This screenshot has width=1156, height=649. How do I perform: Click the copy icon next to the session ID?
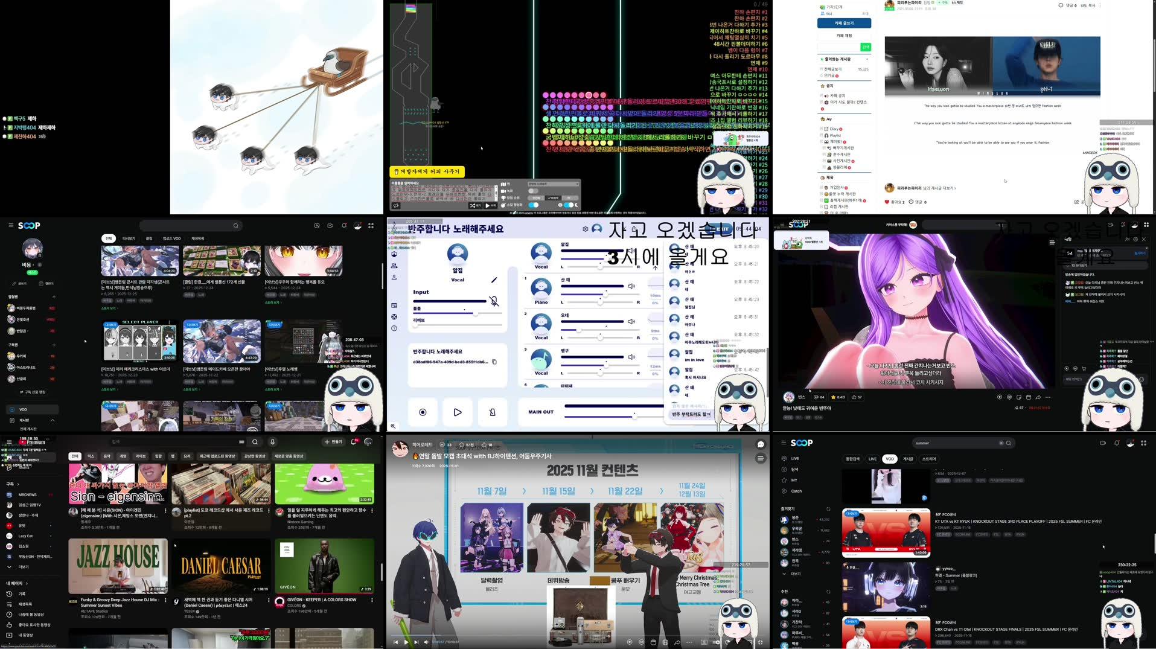click(x=495, y=362)
